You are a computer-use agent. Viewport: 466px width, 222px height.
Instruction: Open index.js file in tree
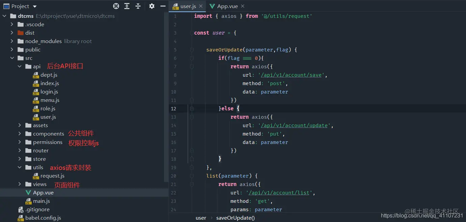[50, 83]
